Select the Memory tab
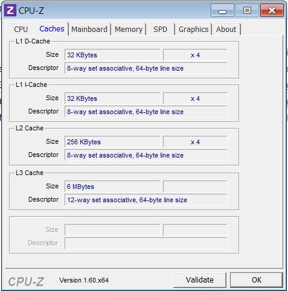 tap(129, 30)
